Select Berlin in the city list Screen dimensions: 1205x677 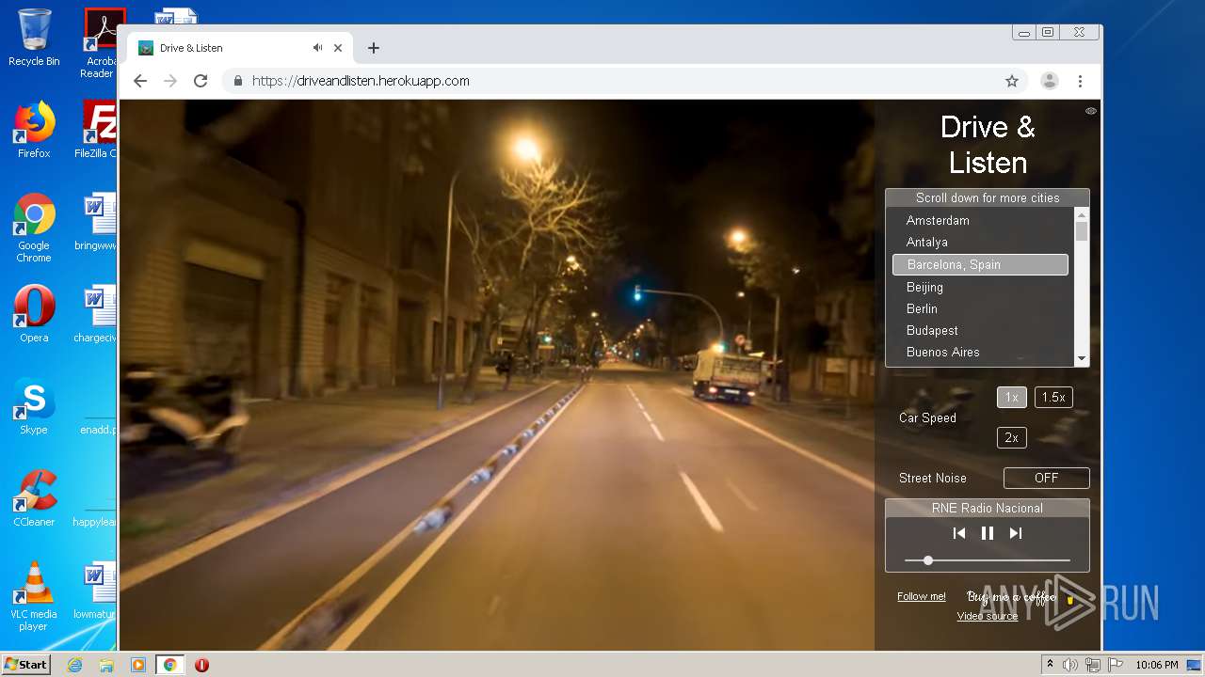[980, 308]
